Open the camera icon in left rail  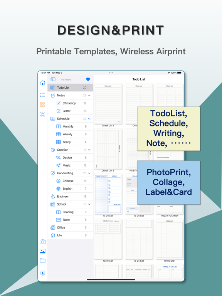43,242
